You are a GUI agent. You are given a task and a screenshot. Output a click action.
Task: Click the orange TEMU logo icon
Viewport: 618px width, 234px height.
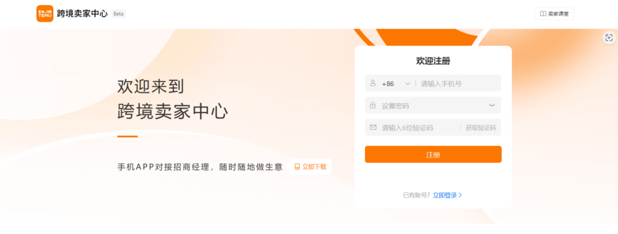(x=45, y=13)
